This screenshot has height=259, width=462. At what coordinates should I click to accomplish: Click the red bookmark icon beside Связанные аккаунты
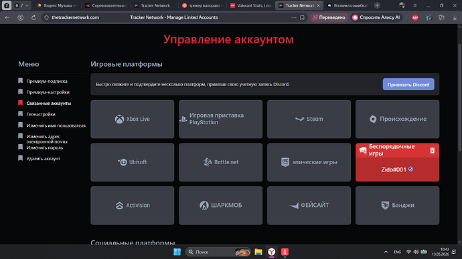tap(20, 103)
